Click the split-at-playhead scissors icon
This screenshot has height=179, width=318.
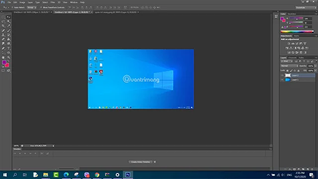pyautogui.click(x=42, y=154)
